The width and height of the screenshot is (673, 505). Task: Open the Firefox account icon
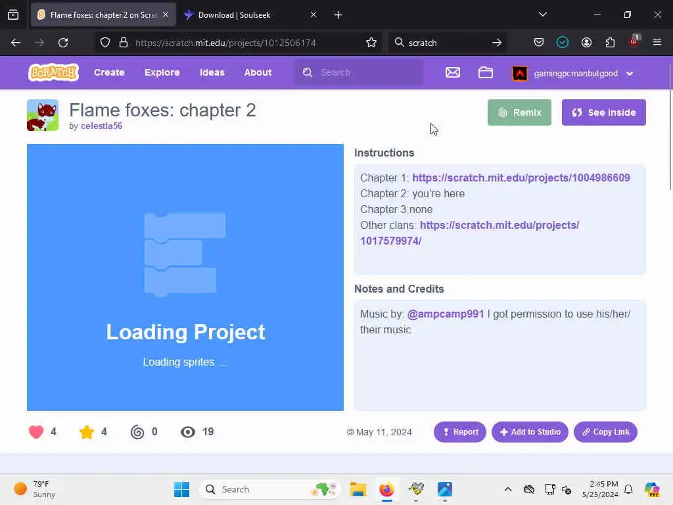tap(586, 43)
